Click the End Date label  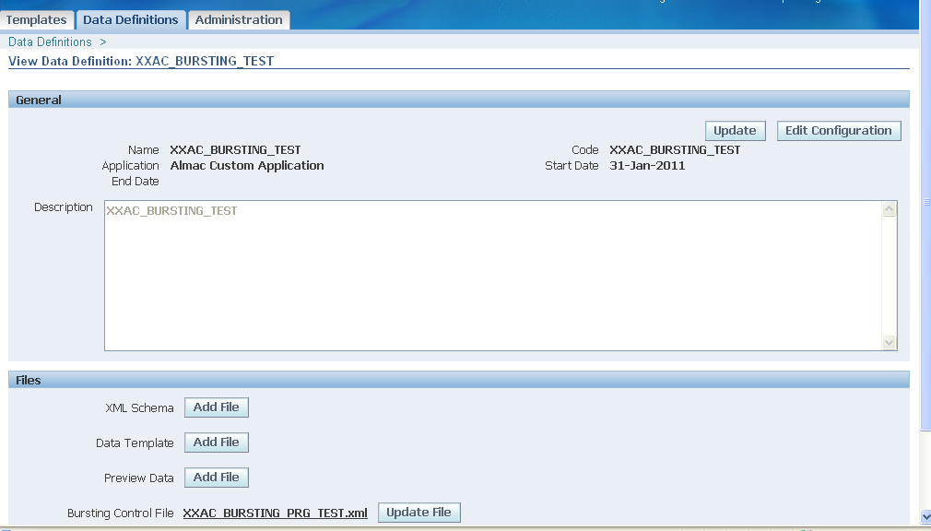pyautogui.click(x=136, y=182)
